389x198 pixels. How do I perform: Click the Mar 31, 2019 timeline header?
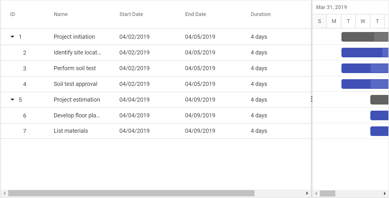pos(332,7)
